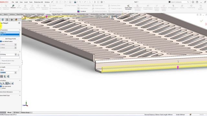Click the flange length value spinner
Viewport: 207px width, 116px height.
pyautogui.click(x=16, y=72)
